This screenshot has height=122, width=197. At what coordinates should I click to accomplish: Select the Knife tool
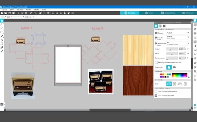(x=2, y=51)
